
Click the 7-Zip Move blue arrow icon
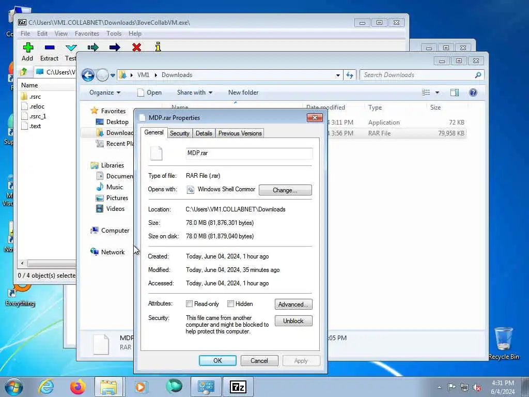(115, 47)
